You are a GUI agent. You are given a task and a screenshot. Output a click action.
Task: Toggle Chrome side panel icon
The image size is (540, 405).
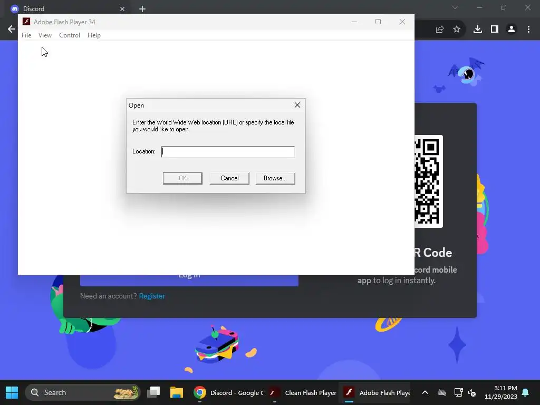495,30
